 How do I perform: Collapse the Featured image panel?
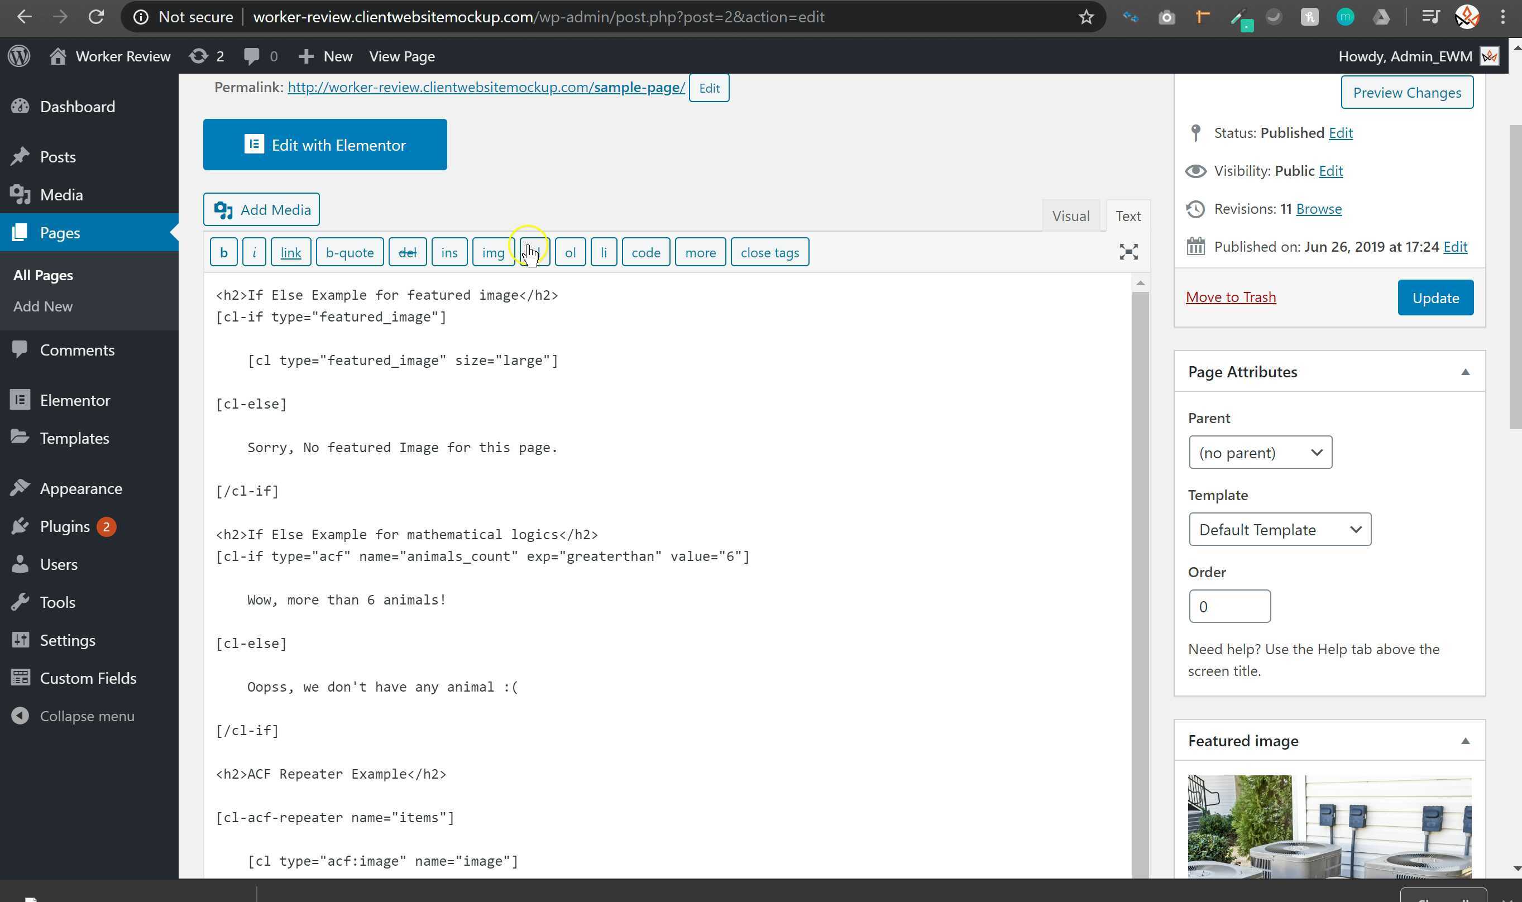click(x=1465, y=741)
